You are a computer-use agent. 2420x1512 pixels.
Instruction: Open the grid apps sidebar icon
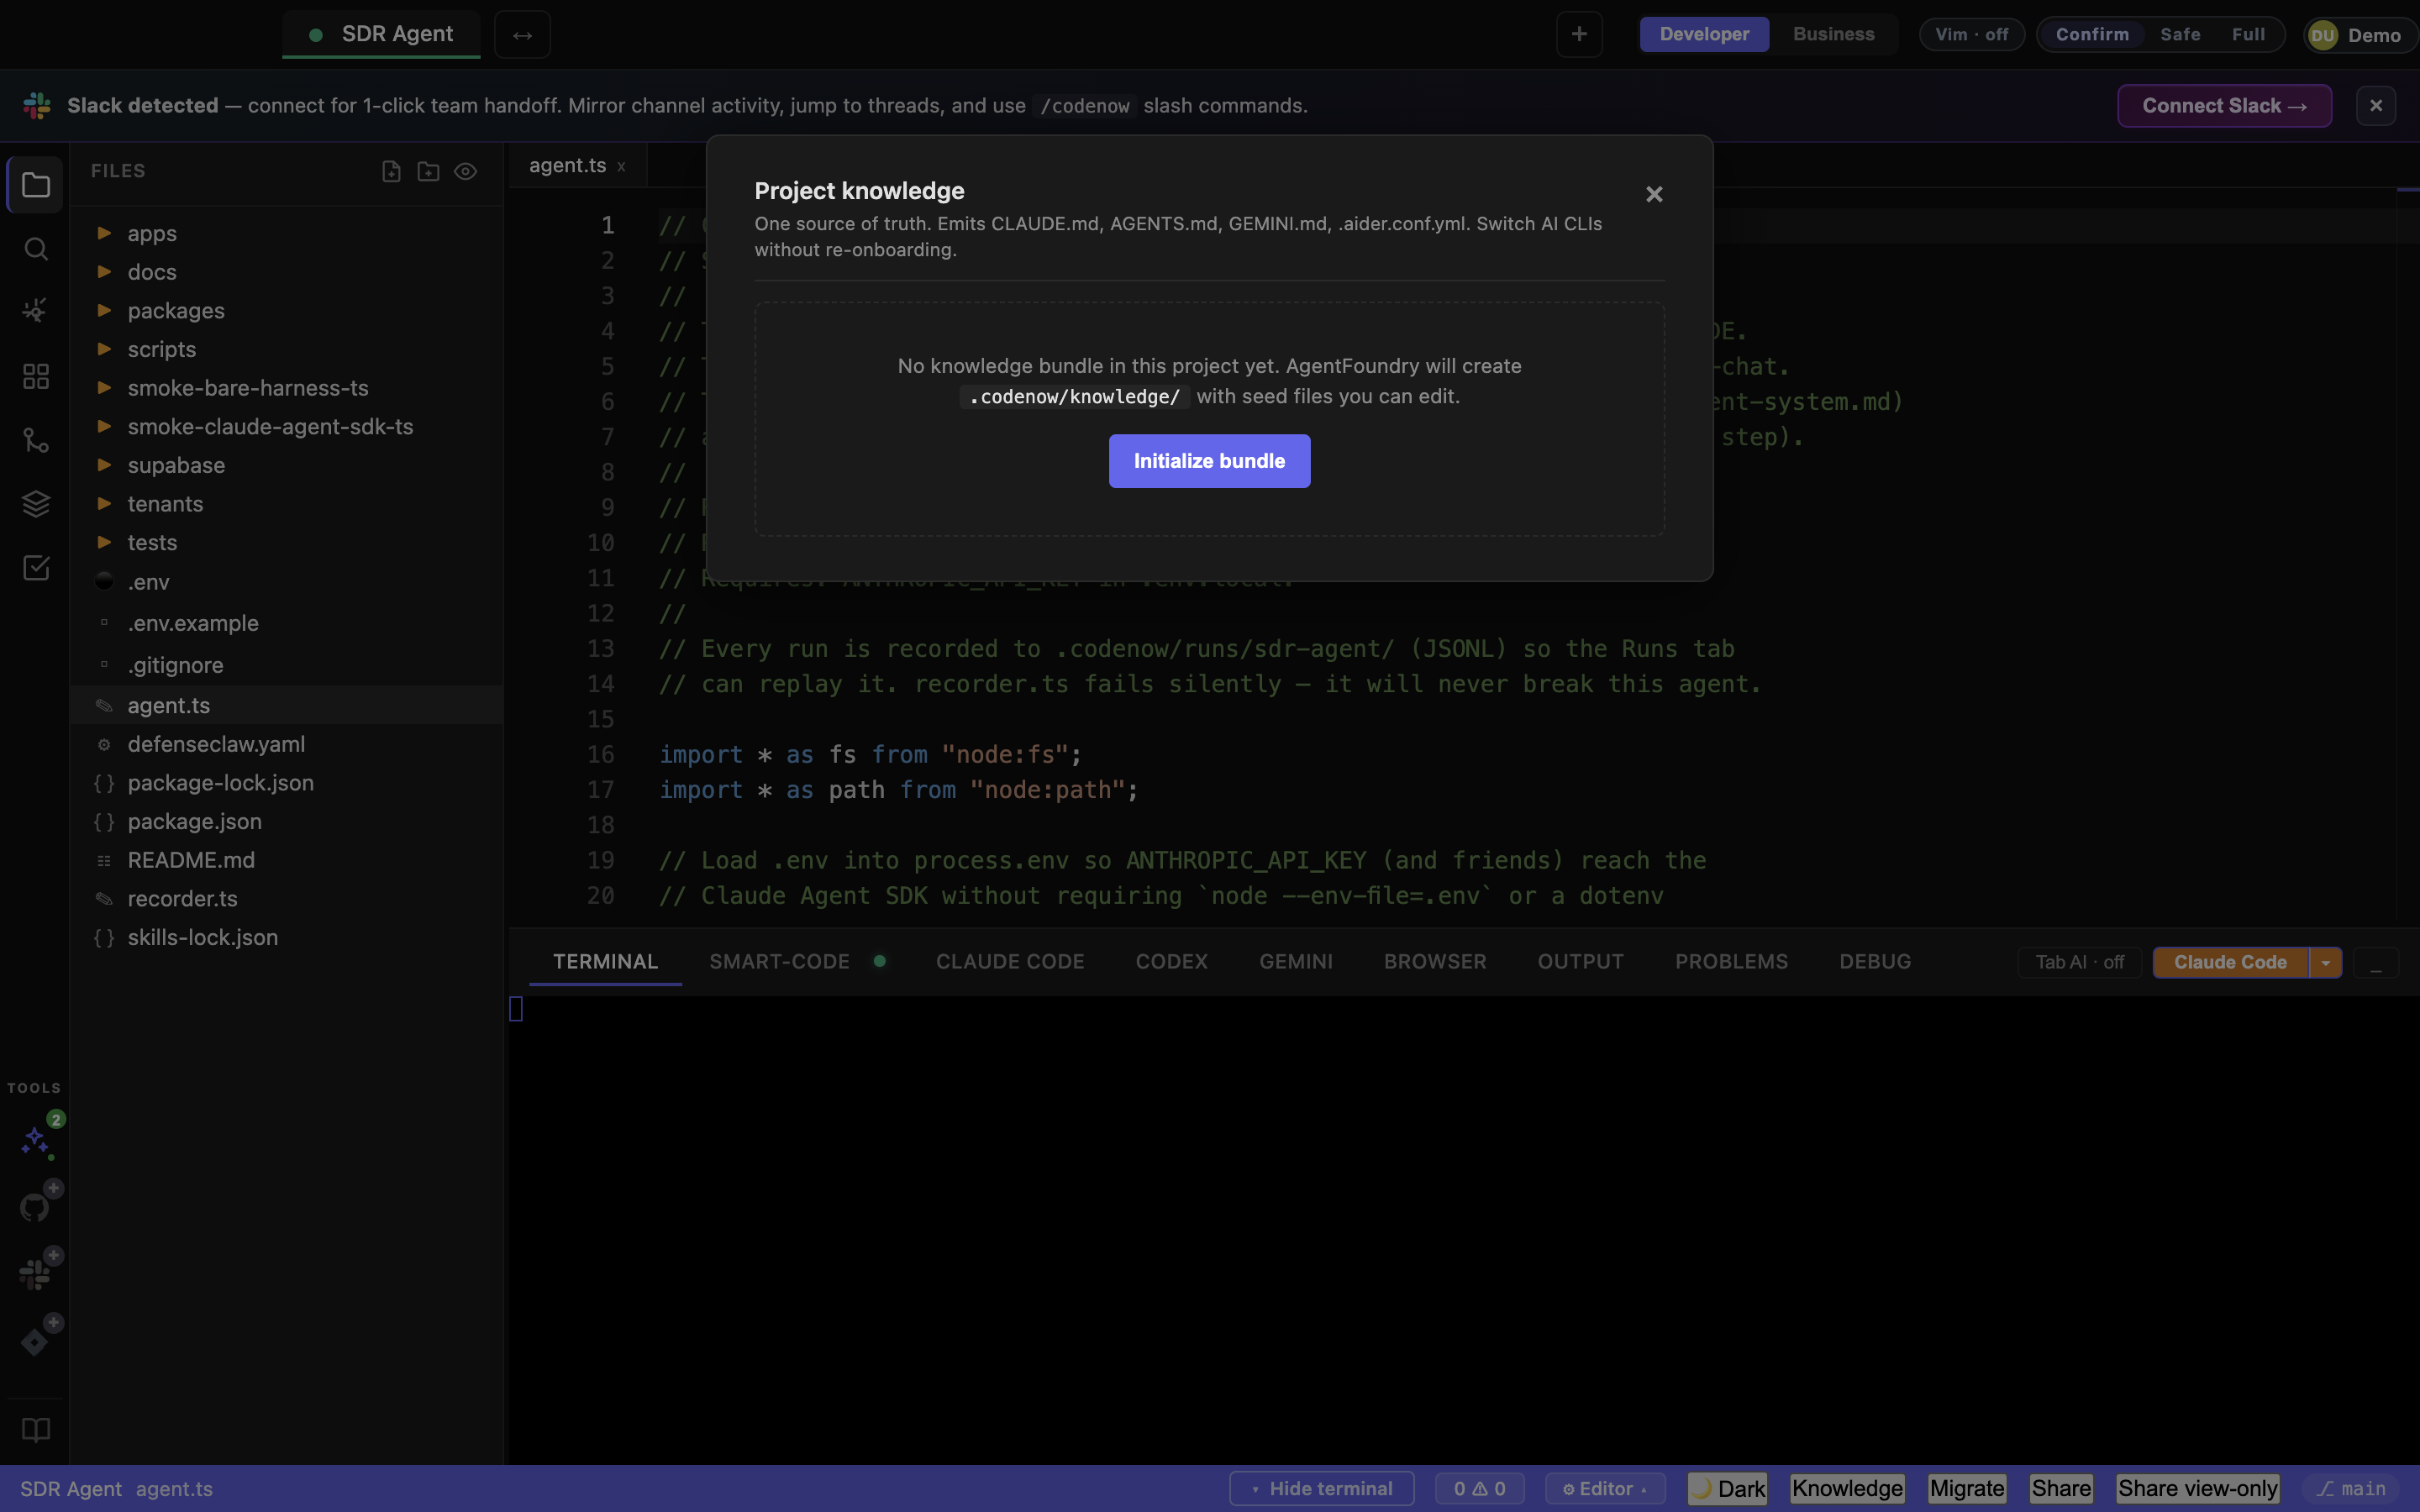pos(35,376)
